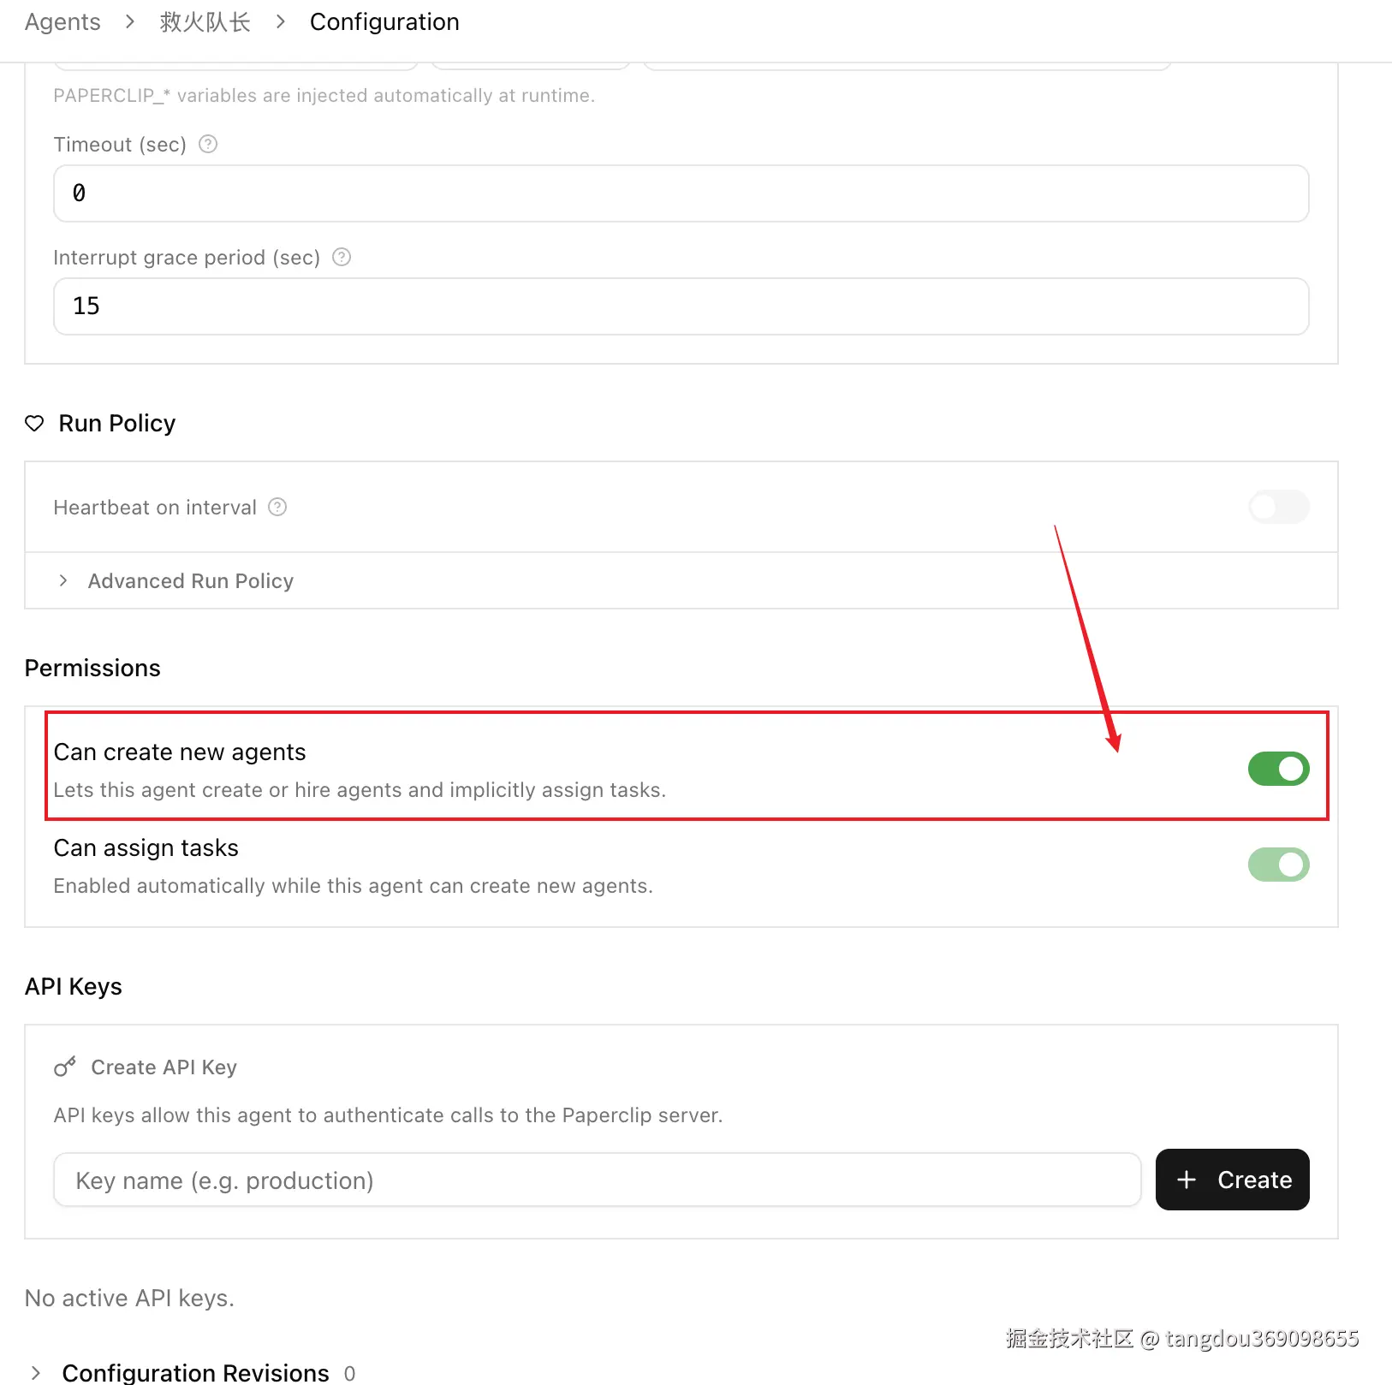This screenshot has width=1392, height=1385.
Task: Focus the Key name input field
Action: click(597, 1180)
